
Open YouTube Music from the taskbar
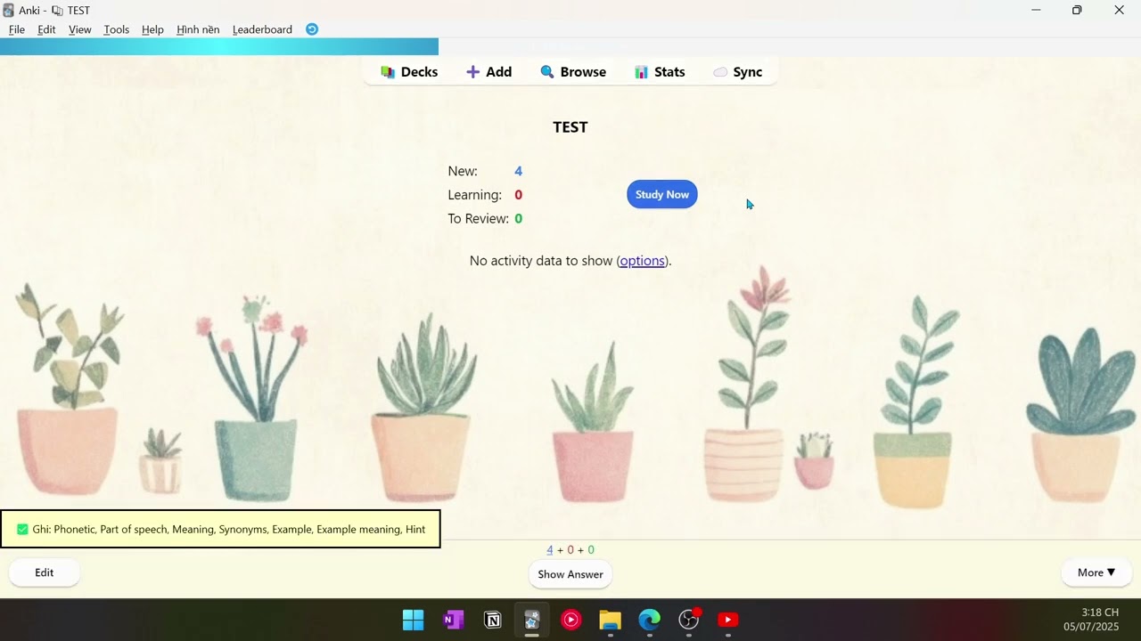(x=571, y=620)
